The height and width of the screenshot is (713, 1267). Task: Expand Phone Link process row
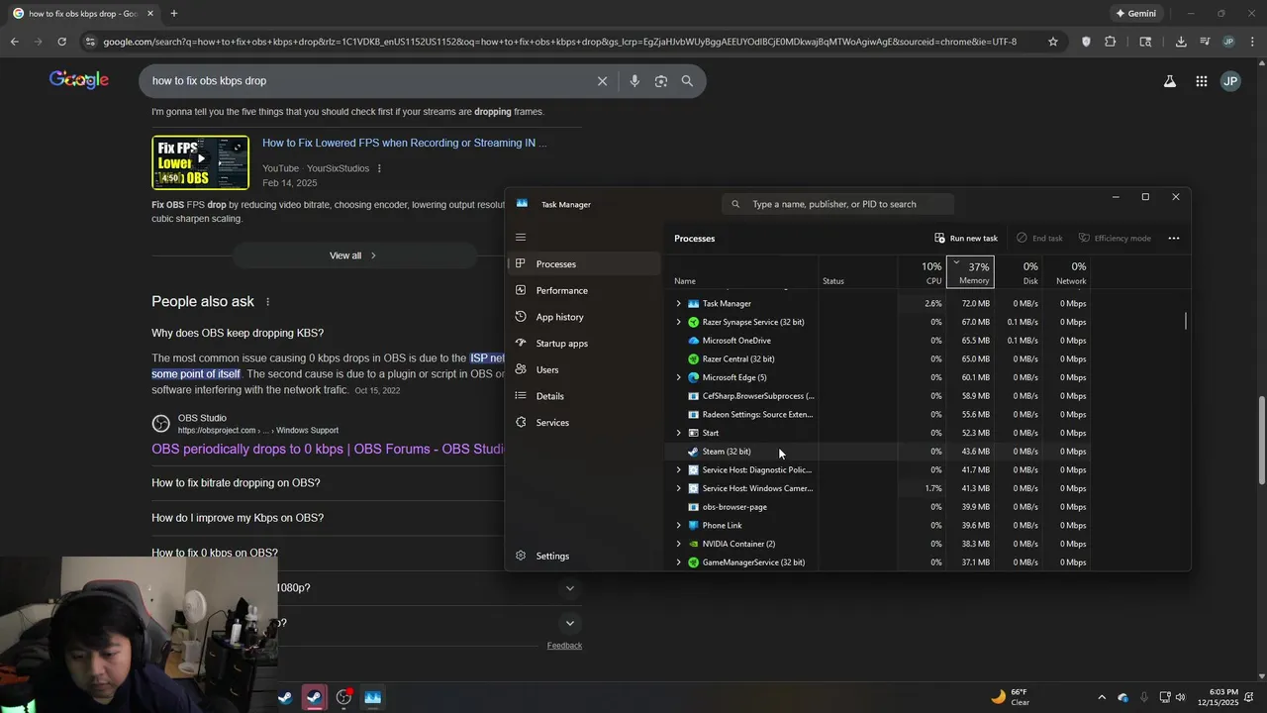click(x=678, y=526)
